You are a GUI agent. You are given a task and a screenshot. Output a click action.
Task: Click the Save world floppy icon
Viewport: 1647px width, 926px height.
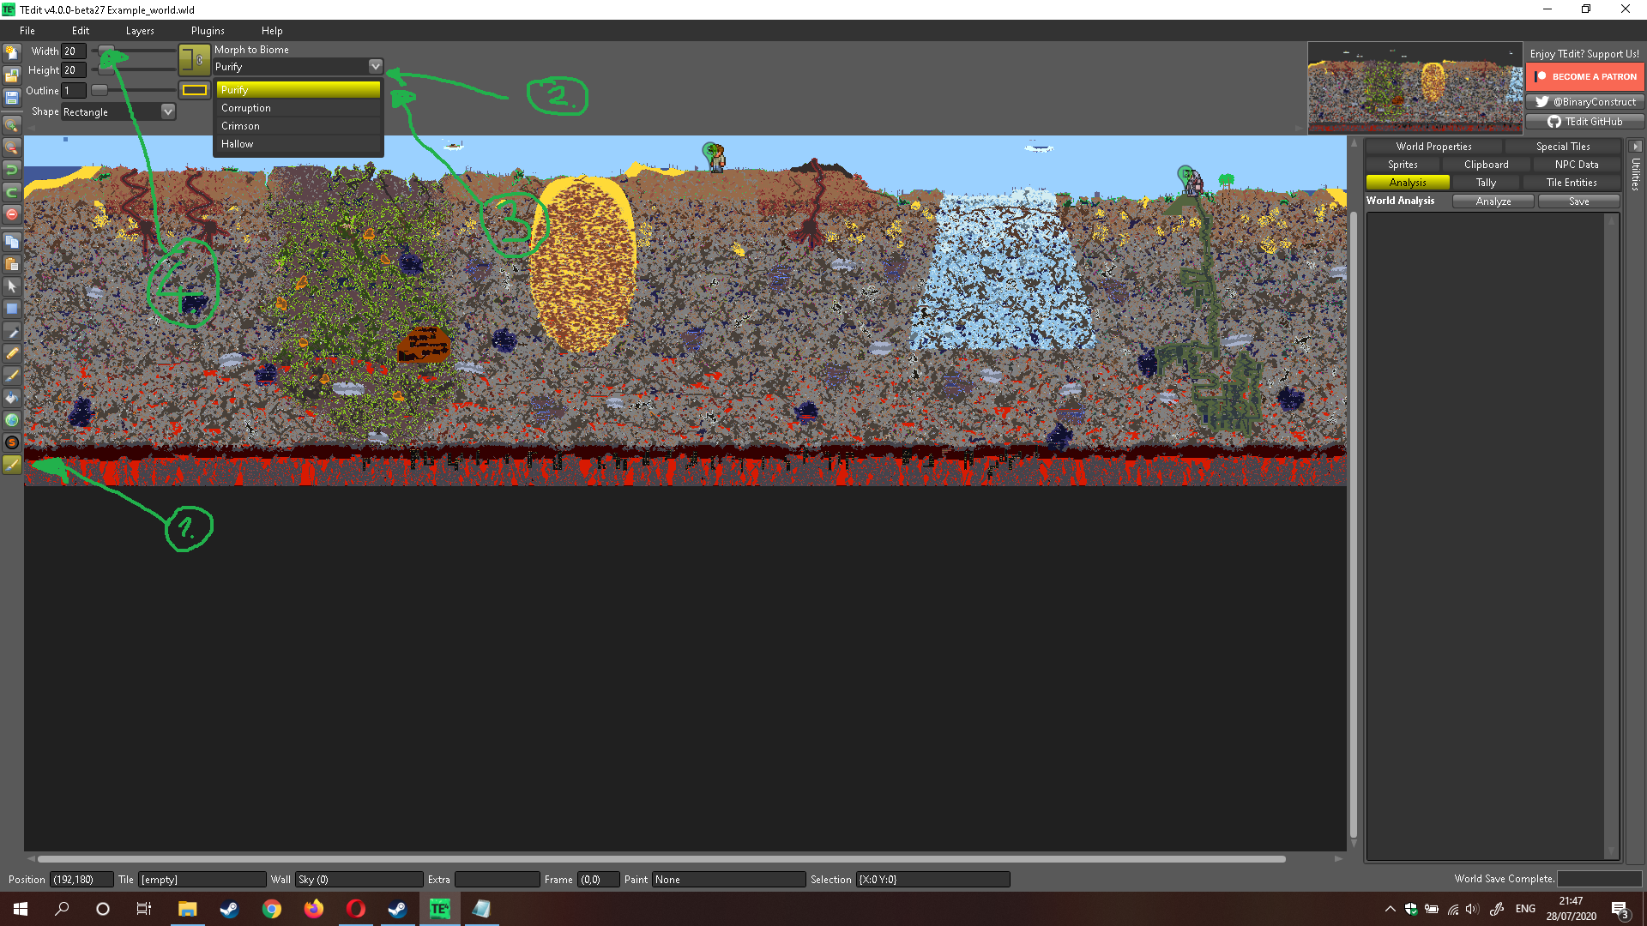pos(12,98)
